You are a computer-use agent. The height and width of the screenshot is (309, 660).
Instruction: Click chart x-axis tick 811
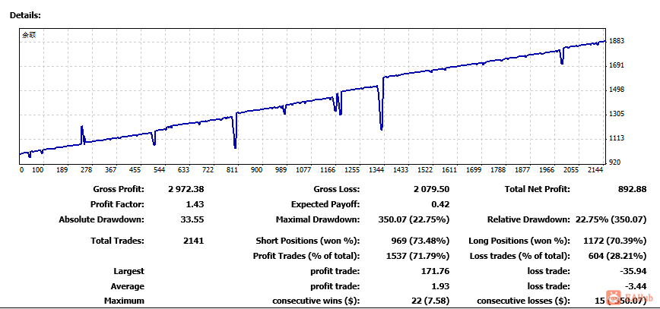tap(233, 170)
